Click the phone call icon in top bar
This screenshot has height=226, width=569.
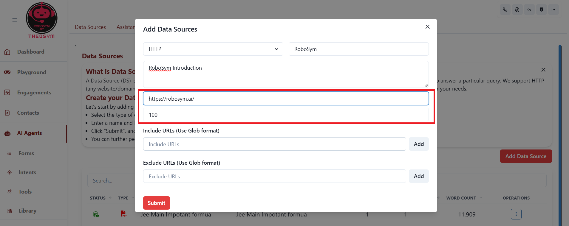coord(505,10)
